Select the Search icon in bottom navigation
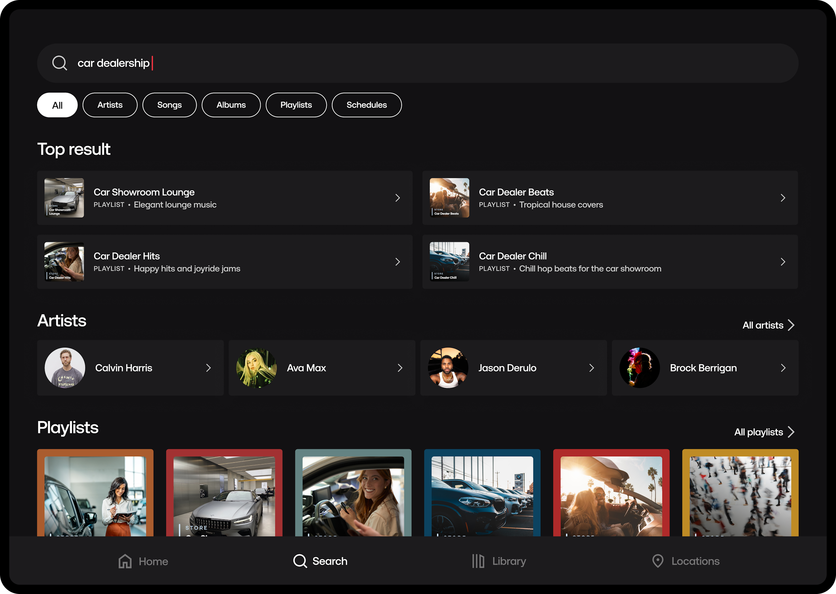The width and height of the screenshot is (836, 594). coord(300,561)
